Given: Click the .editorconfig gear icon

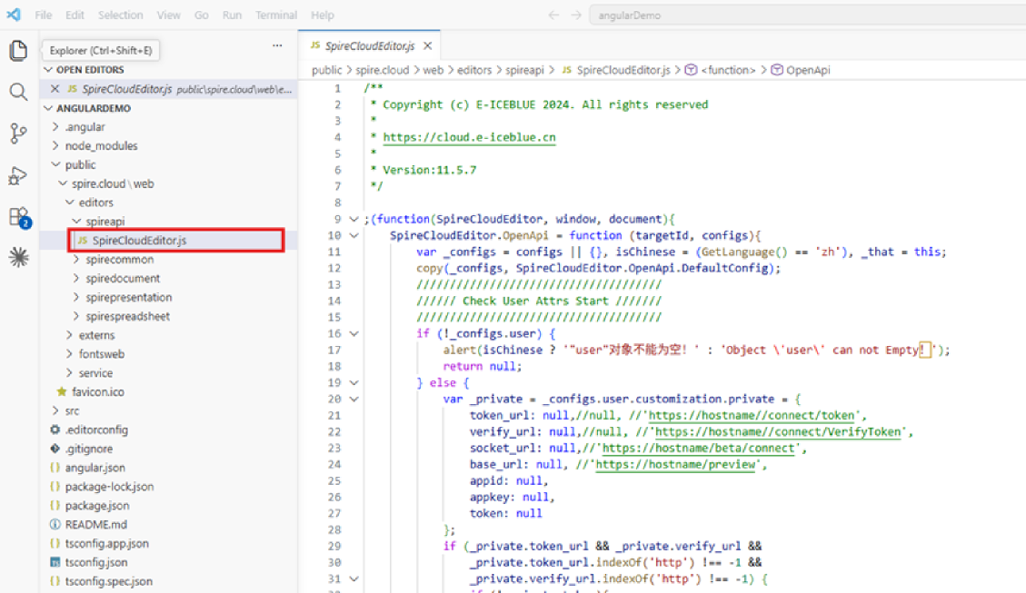Looking at the screenshot, I should tap(55, 430).
